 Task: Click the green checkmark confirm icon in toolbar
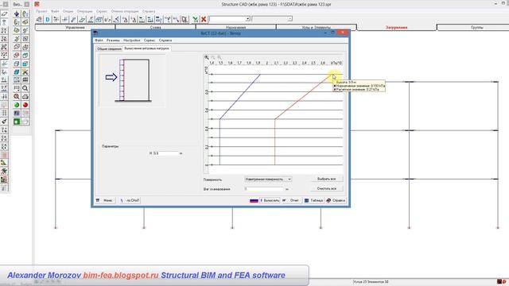pos(195,19)
